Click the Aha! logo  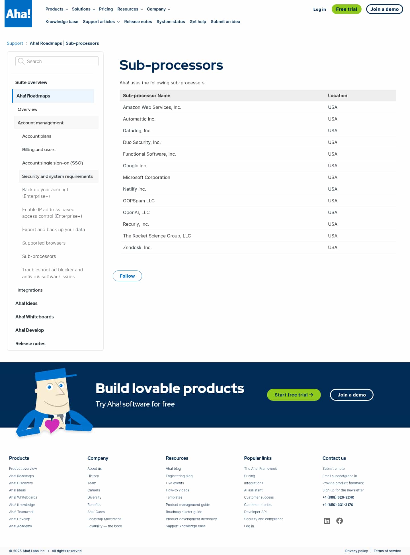(18, 14)
